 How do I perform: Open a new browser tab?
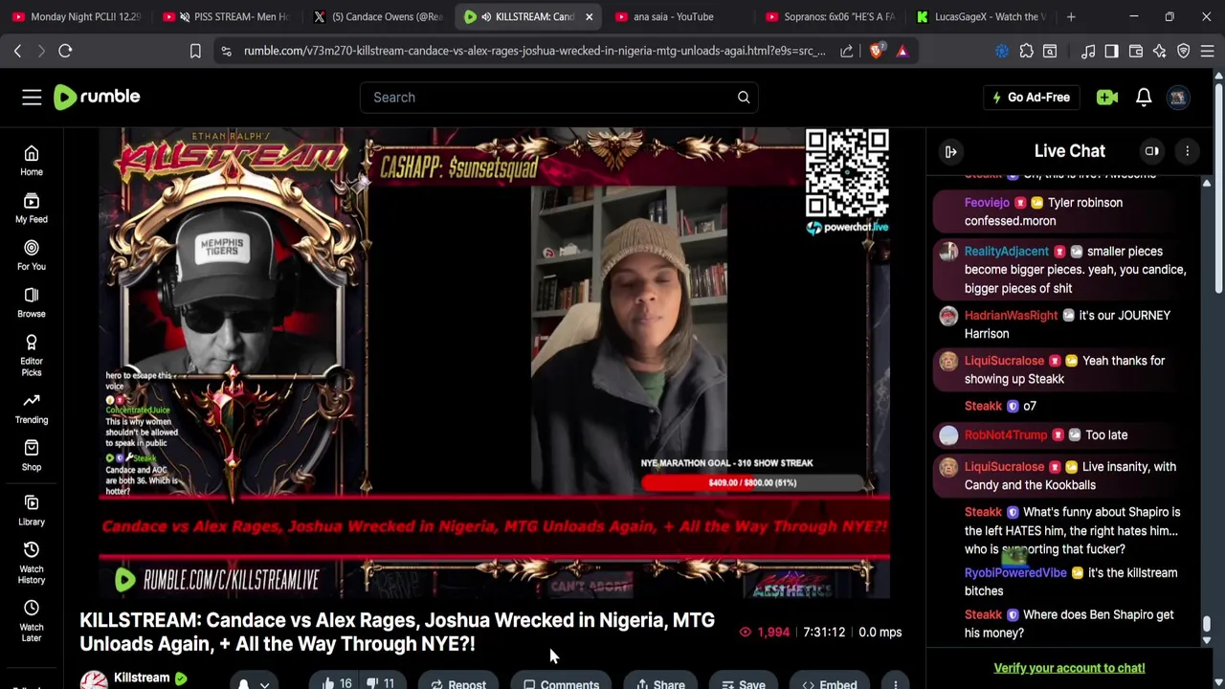[1071, 16]
